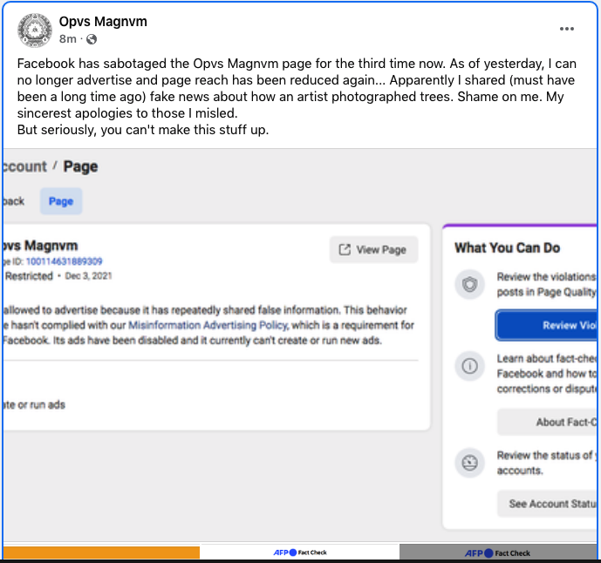Click the Restricted status text
Screen dimensions: 601x563
pyautogui.click(x=29, y=276)
